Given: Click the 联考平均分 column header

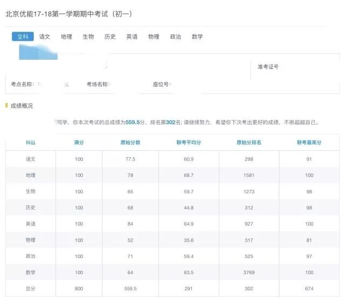Looking at the screenshot, I should [189, 143].
